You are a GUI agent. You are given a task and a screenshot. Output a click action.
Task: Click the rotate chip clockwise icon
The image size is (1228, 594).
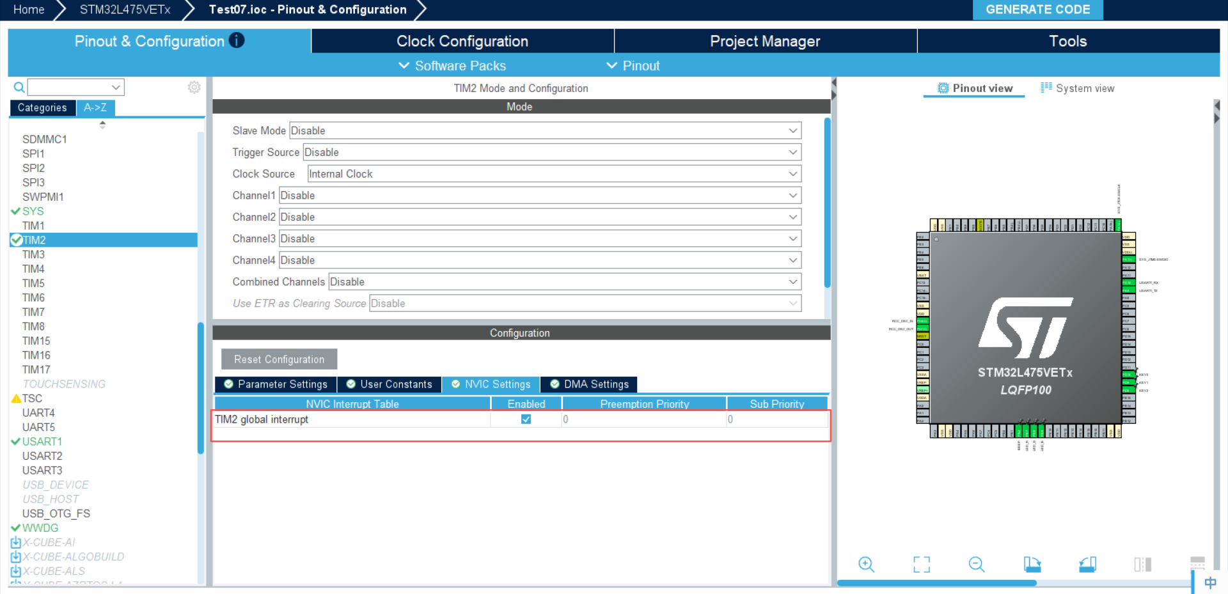tap(1032, 564)
